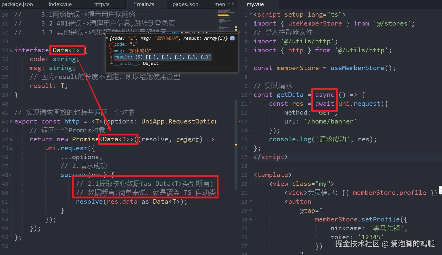Screen dimensions: 442x255
Task: Click the code: "1" entry in tooltip
Action: [126, 44]
